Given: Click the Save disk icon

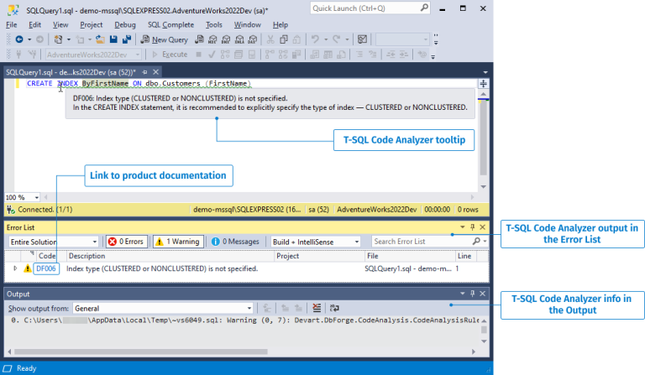Looking at the screenshot, I should [x=113, y=39].
